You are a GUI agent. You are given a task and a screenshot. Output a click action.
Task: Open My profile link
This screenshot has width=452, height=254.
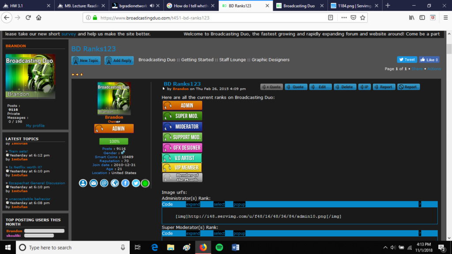(x=35, y=126)
